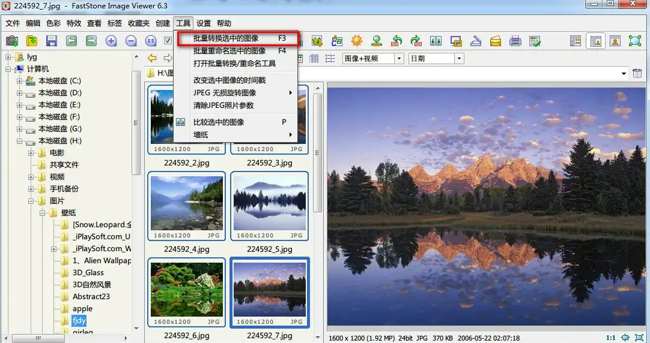The width and height of the screenshot is (650, 343).
Task: Click the list view icon
Action: [330, 59]
